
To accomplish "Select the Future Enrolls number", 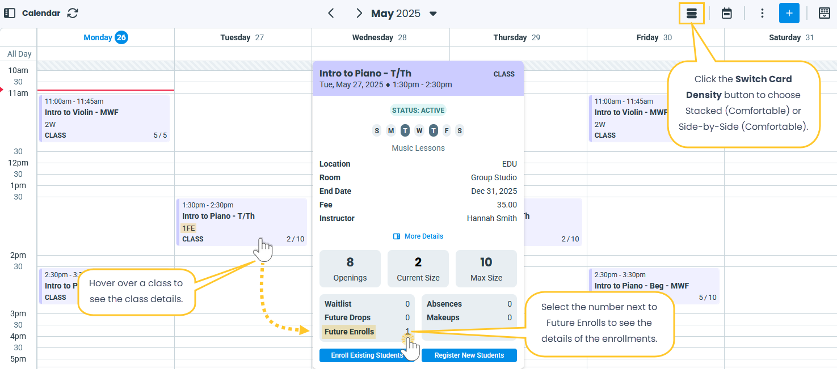I will pyautogui.click(x=407, y=332).
